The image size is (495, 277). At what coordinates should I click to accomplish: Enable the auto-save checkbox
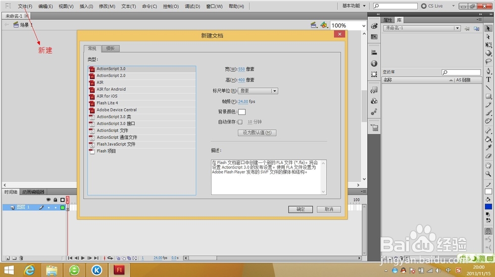pyautogui.click(x=240, y=122)
